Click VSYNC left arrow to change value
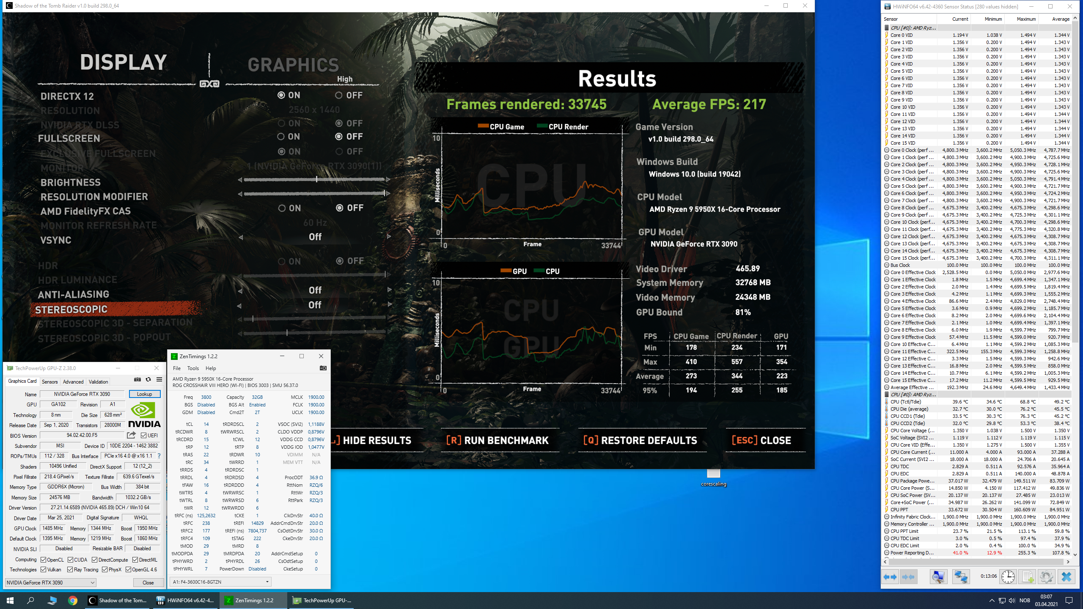 pos(241,237)
